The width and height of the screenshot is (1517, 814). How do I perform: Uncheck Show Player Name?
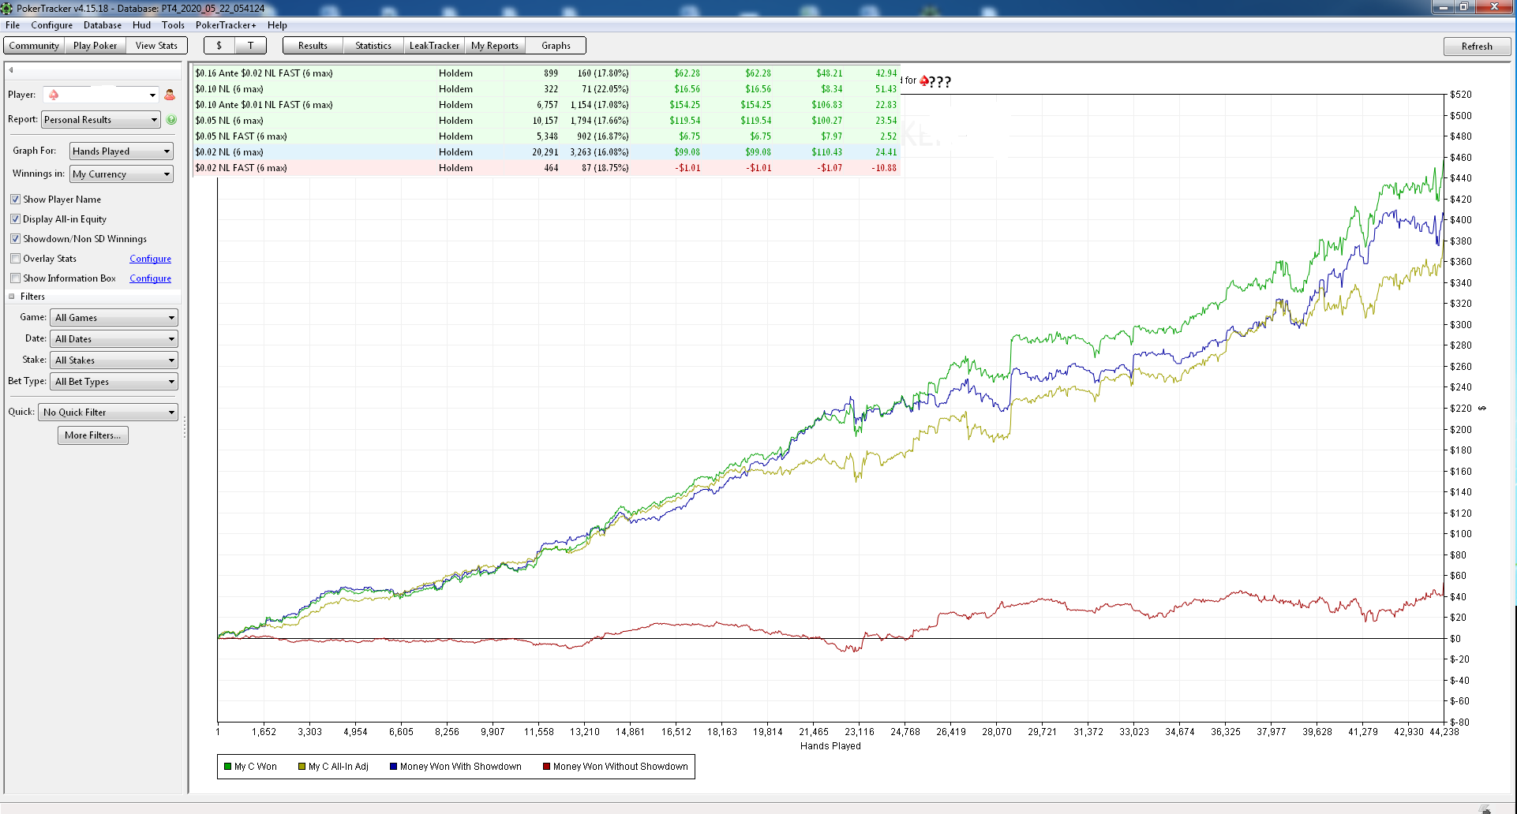(x=15, y=200)
